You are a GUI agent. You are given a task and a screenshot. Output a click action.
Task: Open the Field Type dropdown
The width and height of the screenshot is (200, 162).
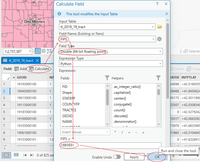pos(160,51)
